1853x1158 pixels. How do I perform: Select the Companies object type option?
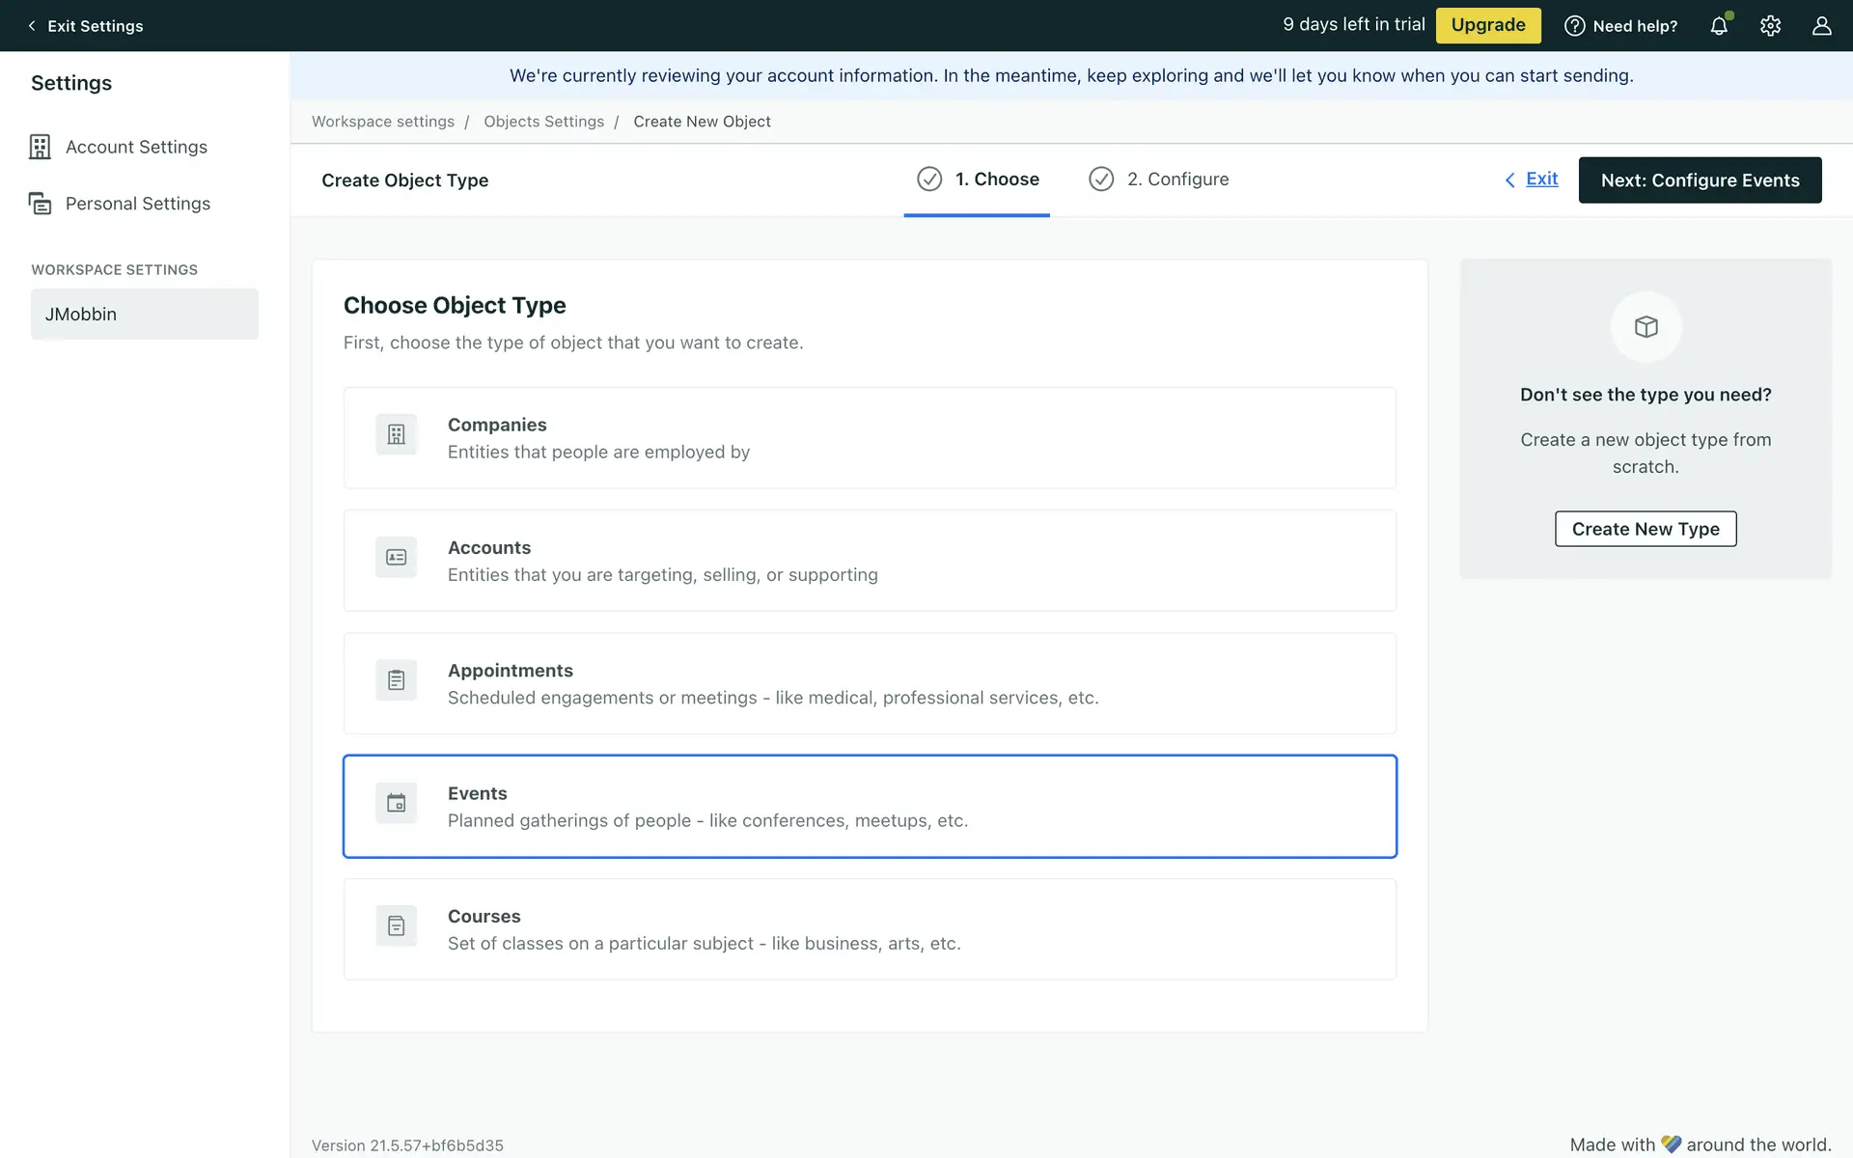(869, 438)
